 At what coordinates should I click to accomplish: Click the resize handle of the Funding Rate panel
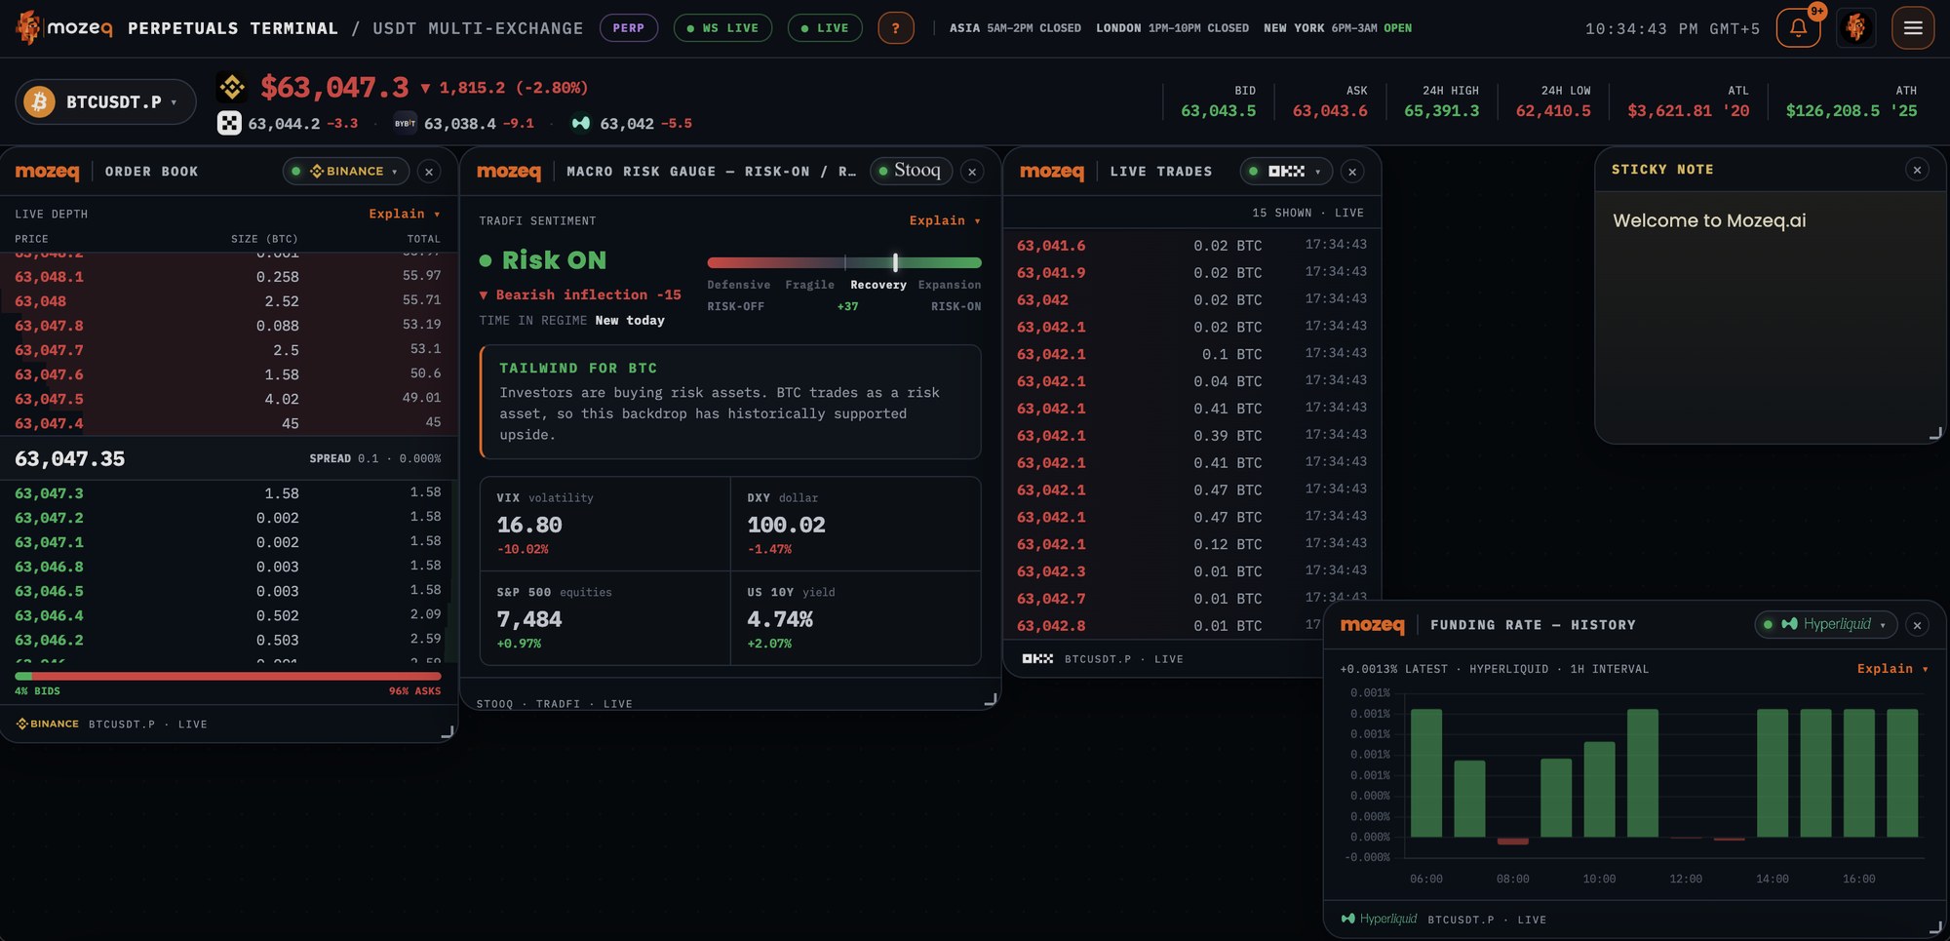pos(1935,927)
